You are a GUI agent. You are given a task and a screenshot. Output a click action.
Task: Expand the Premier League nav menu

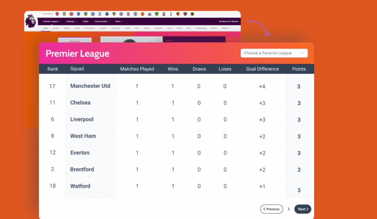[52, 21]
